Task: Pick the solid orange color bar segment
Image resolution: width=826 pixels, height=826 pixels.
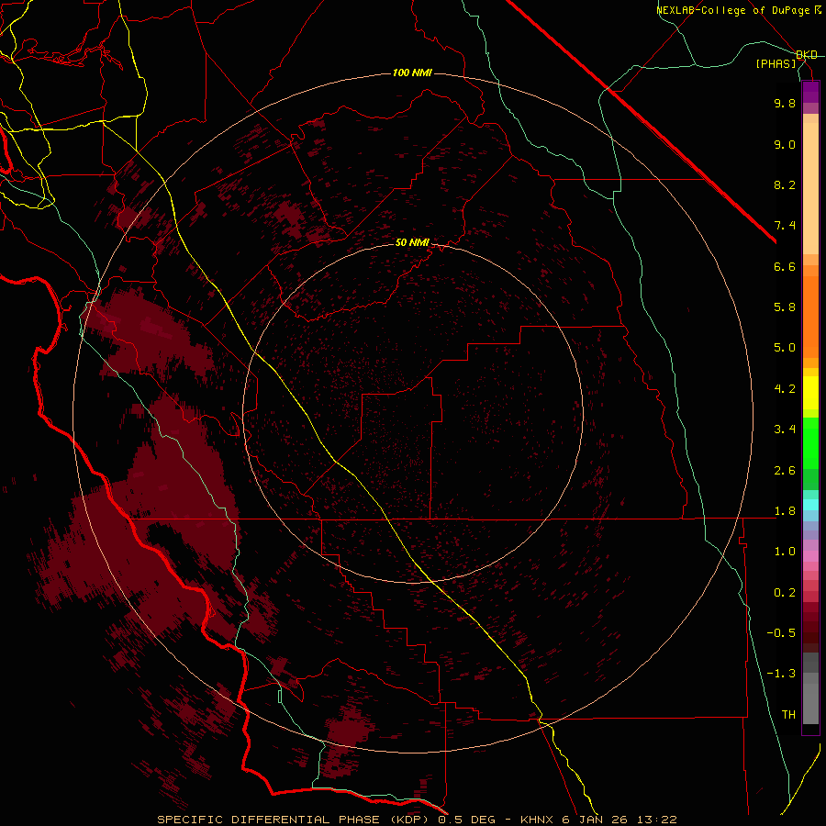Action: tap(810, 318)
